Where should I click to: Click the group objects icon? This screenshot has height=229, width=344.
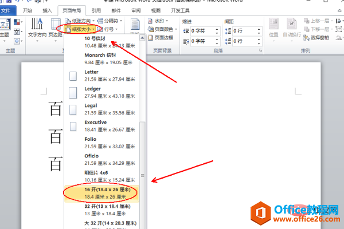point(339,29)
